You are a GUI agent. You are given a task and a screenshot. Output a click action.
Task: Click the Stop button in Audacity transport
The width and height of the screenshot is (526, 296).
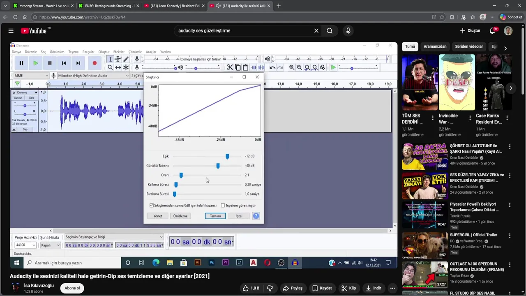50,63
